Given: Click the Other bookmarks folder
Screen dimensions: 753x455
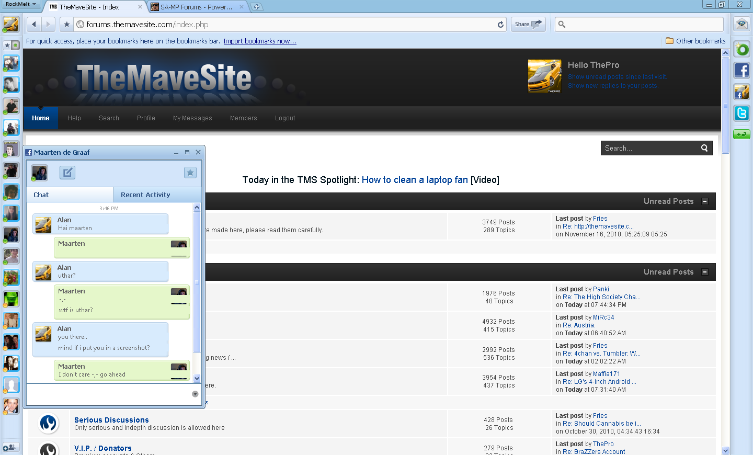Looking at the screenshot, I should click(x=695, y=41).
